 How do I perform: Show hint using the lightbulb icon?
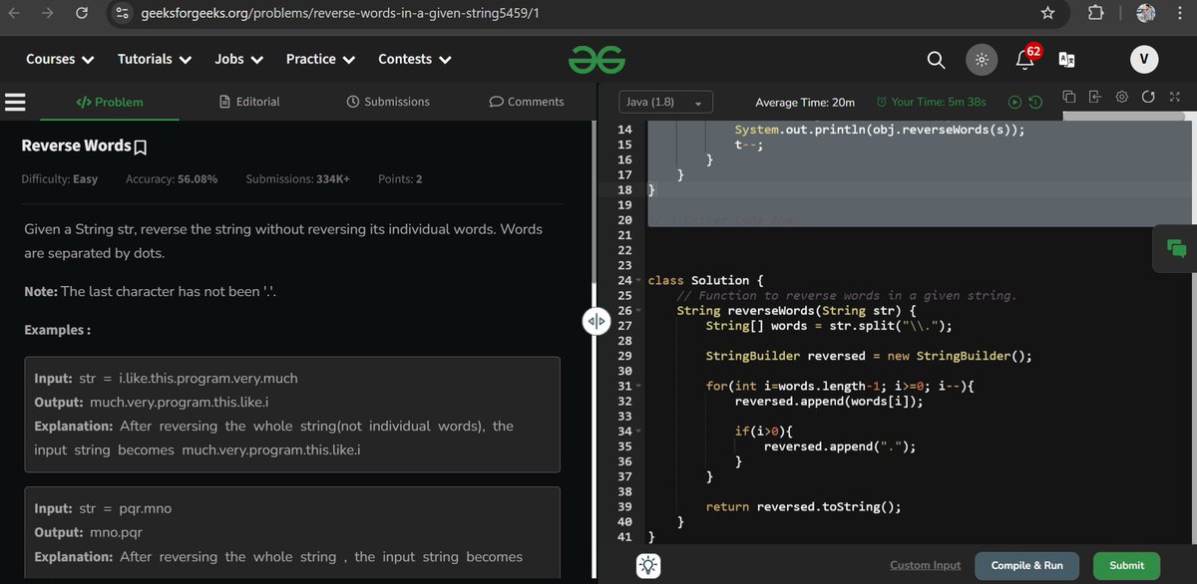[647, 565]
